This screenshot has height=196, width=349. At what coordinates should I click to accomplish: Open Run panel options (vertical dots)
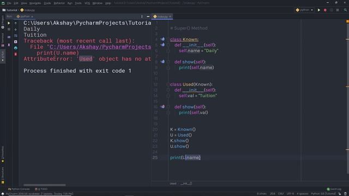[x=142, y=16]
